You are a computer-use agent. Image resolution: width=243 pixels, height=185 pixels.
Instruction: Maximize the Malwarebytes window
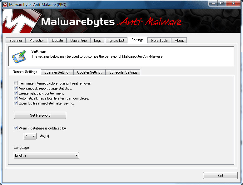(222, 3)
